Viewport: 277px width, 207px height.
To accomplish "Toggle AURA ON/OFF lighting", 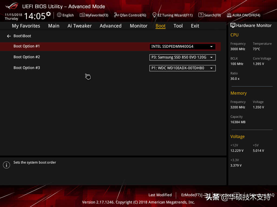I will coord(243,15).
